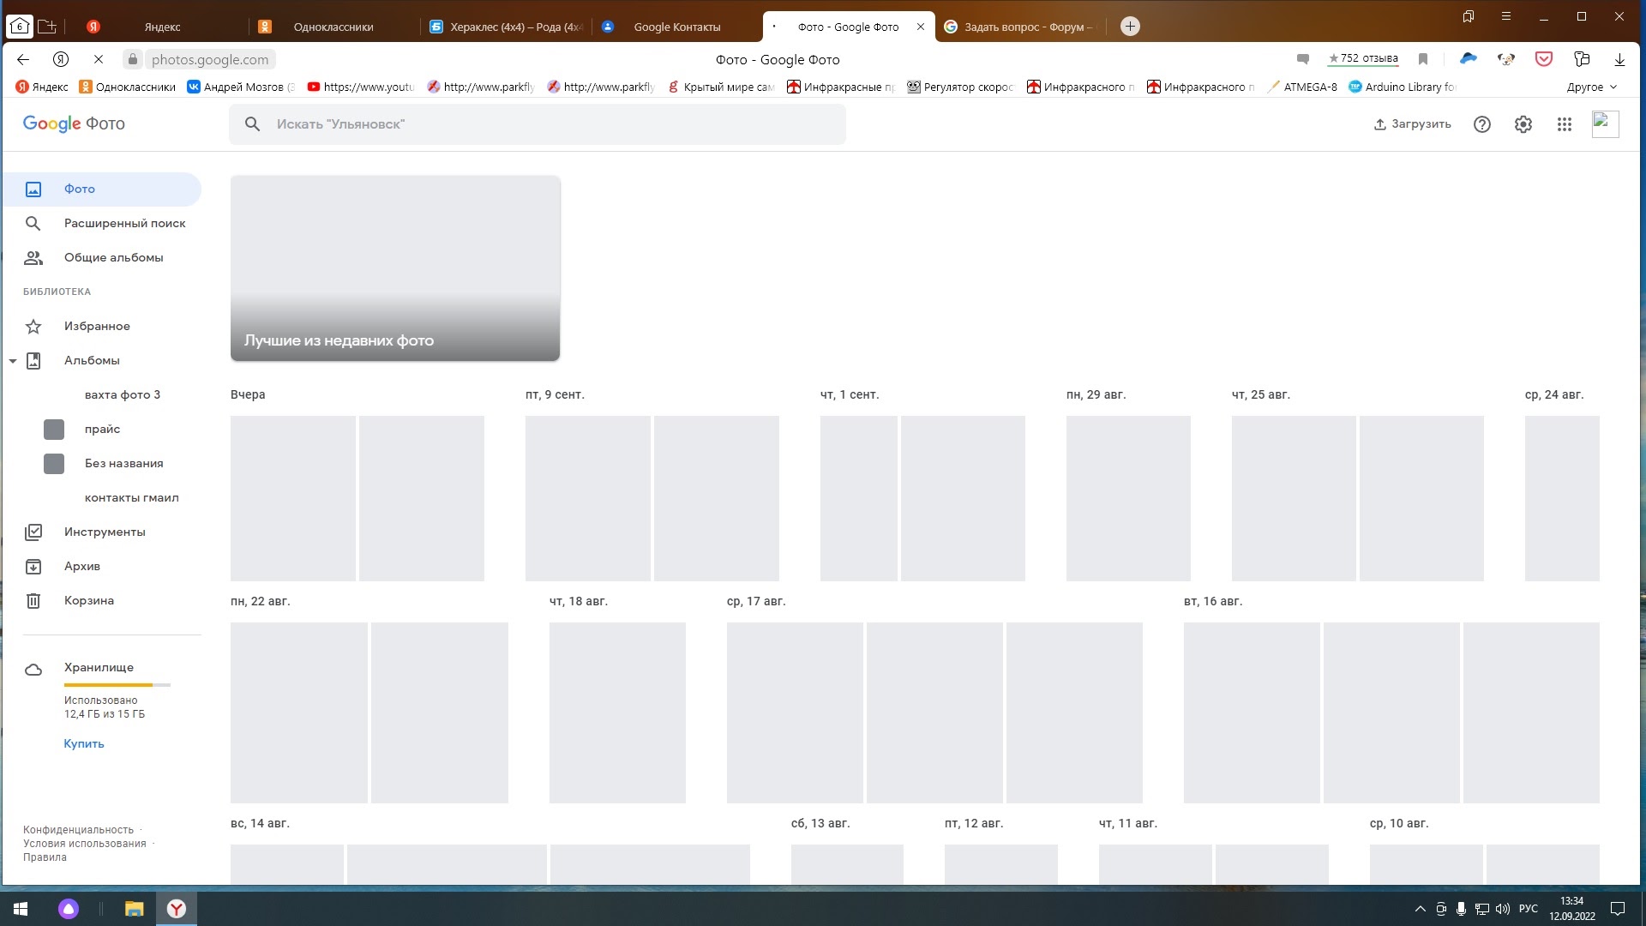The height and width of the screenshot is (926, 1646).
Task: Open Хранилище storage section
Action: pyautogui.click(x=99, y=667)
